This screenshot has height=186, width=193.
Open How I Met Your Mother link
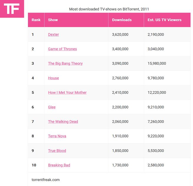tap(67, 92)
